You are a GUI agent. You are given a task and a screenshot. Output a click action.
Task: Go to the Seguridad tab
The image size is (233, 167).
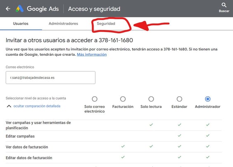click(x=106, y=23)
